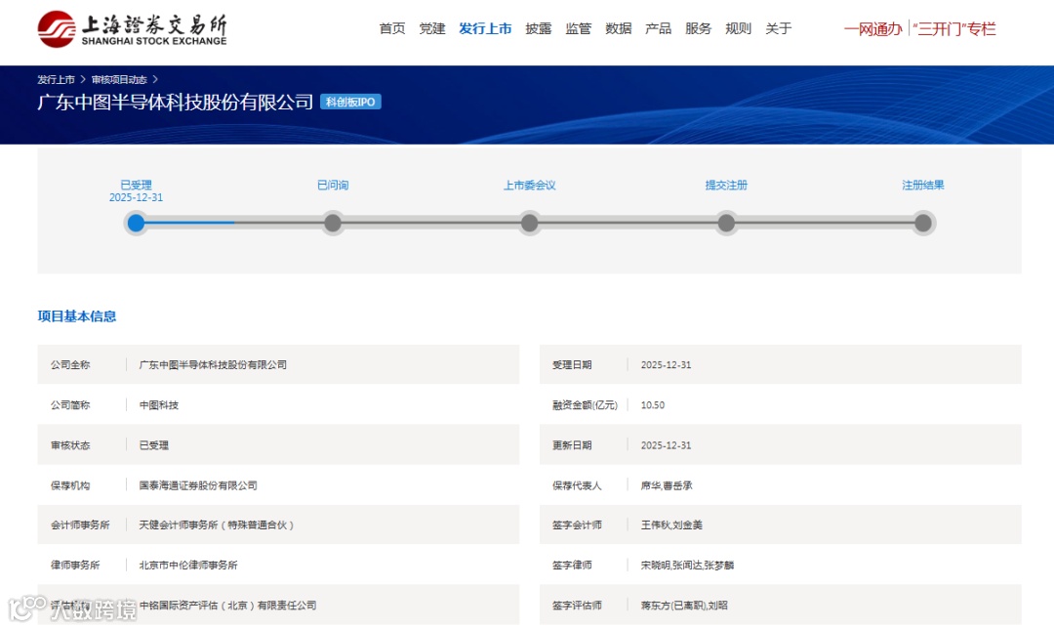Click the 保荐机构 field label

[x=70, y=485]
